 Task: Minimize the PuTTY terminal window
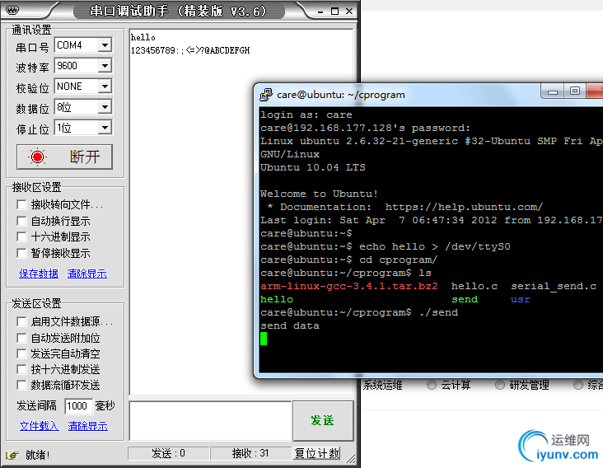click(x=553, y=92)
